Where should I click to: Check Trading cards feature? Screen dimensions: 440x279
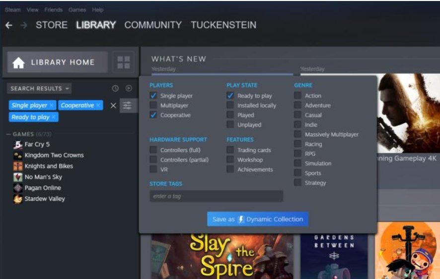pos(230,150)
